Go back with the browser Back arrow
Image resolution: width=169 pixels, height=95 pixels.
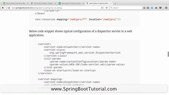tap(3, 8)
